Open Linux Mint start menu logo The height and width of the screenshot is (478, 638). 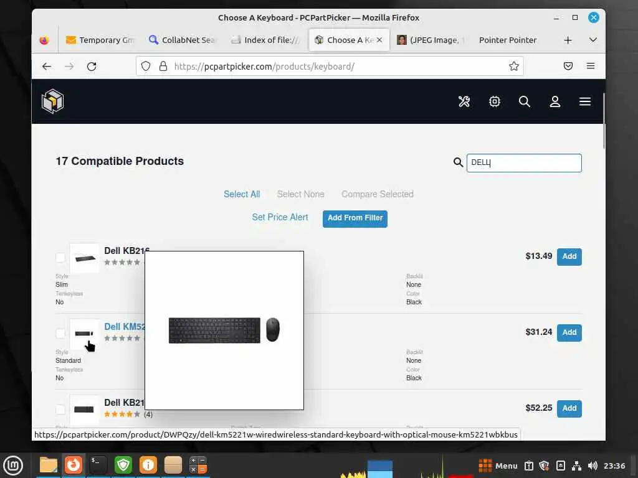[14, 466]
